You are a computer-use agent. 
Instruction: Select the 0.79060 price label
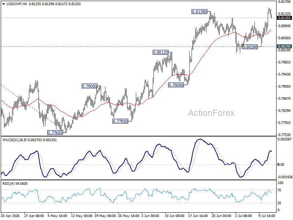point(89,86)
